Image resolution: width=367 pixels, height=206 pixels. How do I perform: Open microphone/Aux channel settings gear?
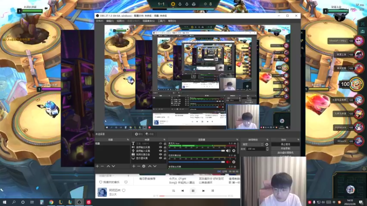(234, 151)
